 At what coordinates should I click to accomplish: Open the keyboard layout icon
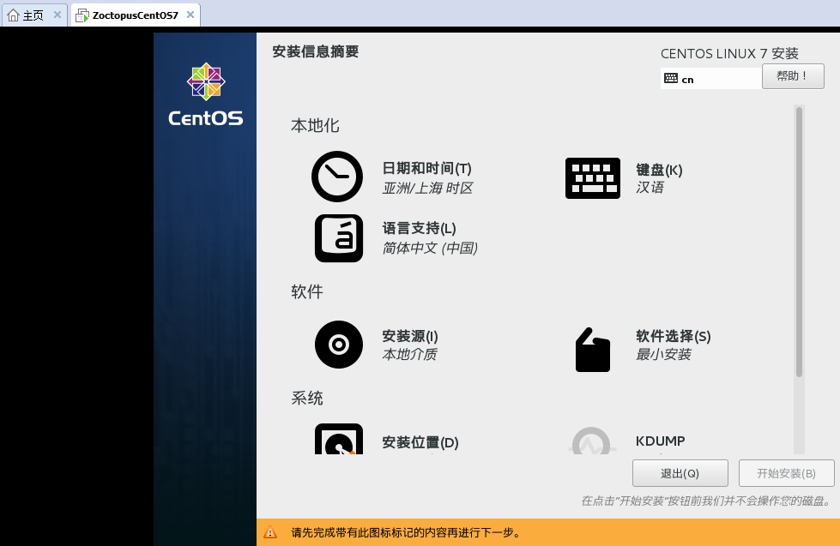593,178
